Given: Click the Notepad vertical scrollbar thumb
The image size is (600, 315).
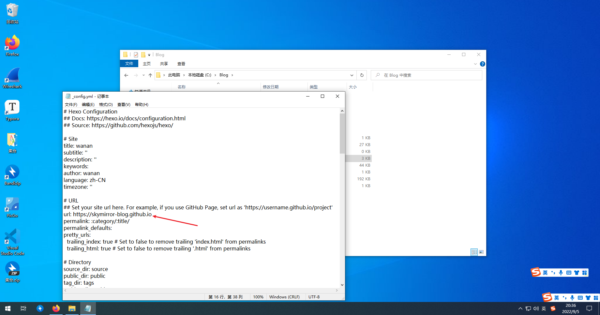Looking at the screenshot, I should coord(342,134).
